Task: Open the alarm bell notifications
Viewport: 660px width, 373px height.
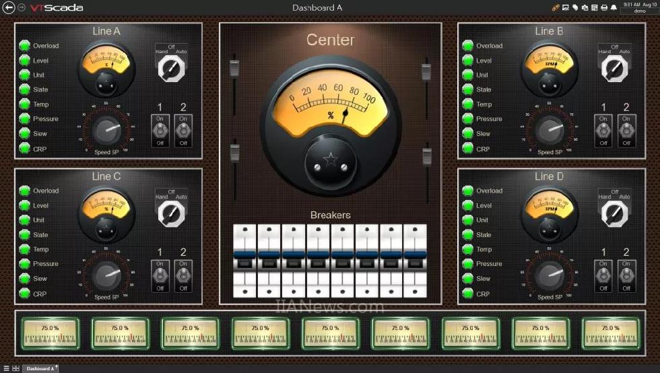Action: click(614, 7)
